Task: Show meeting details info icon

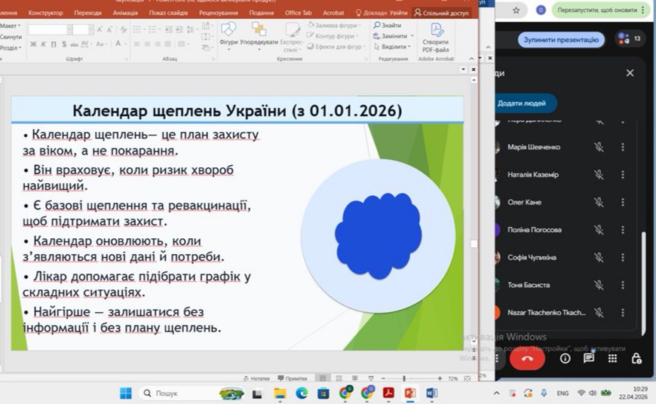Action: click(566, 359)
